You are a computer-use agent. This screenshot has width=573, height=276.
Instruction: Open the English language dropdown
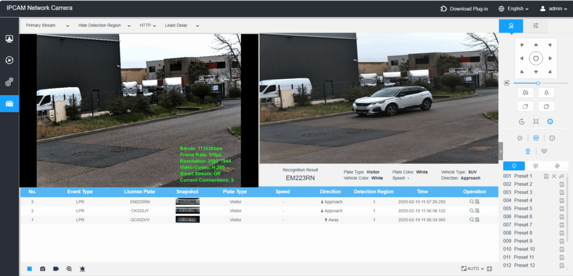point(511,8)
